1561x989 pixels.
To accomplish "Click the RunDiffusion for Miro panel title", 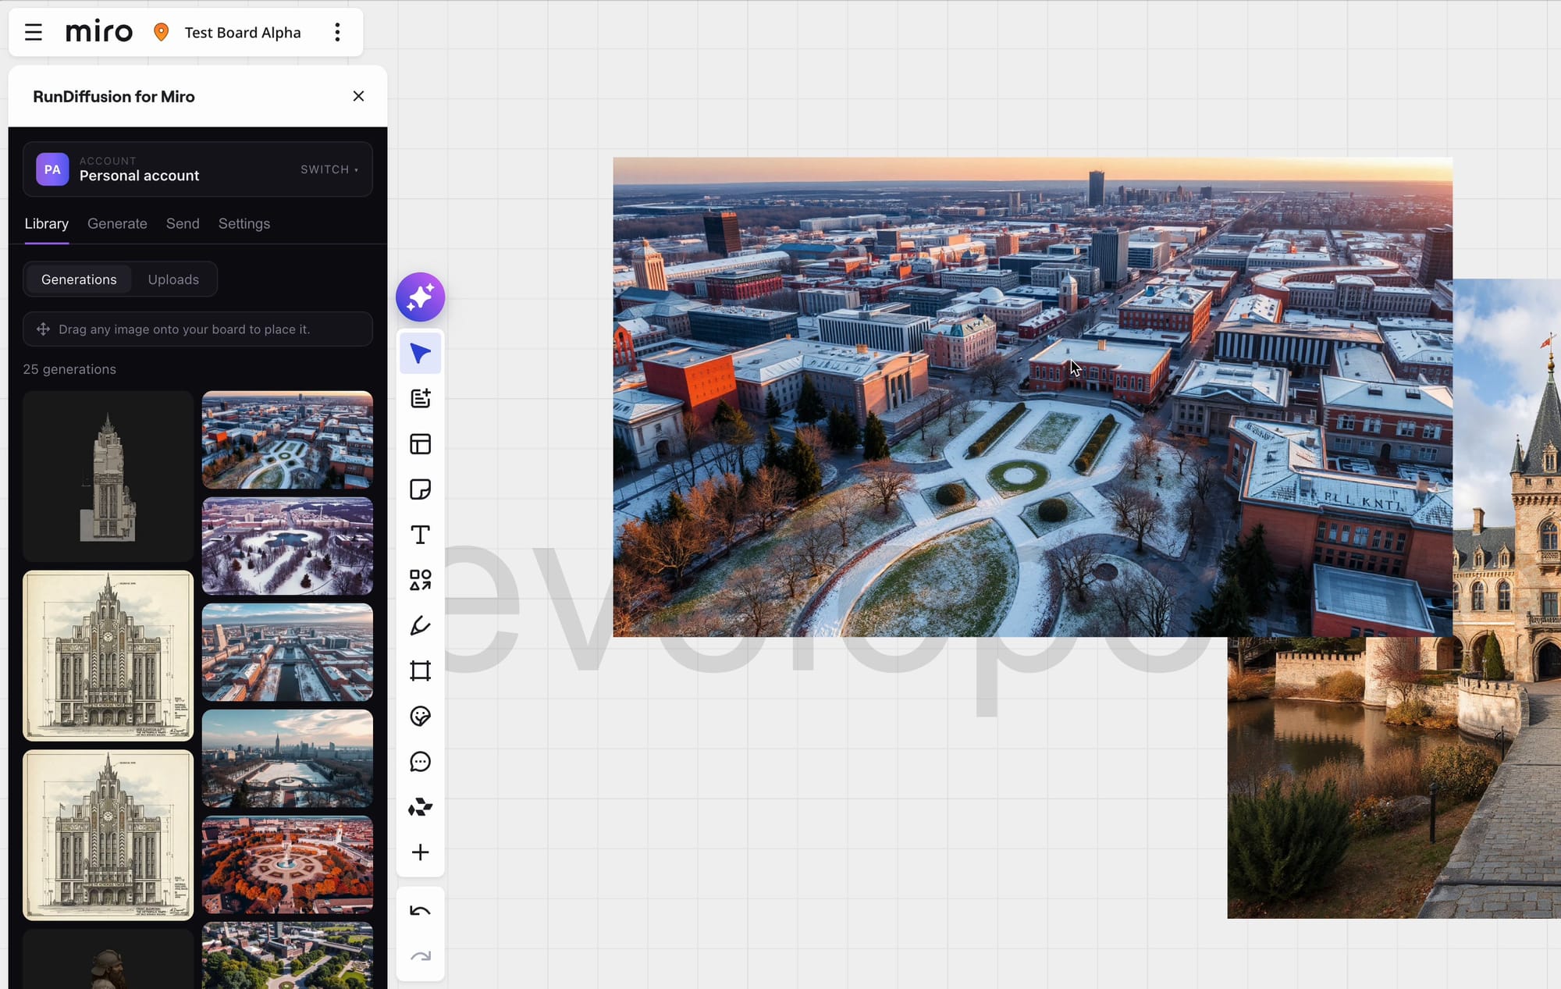I will (114, 97).
